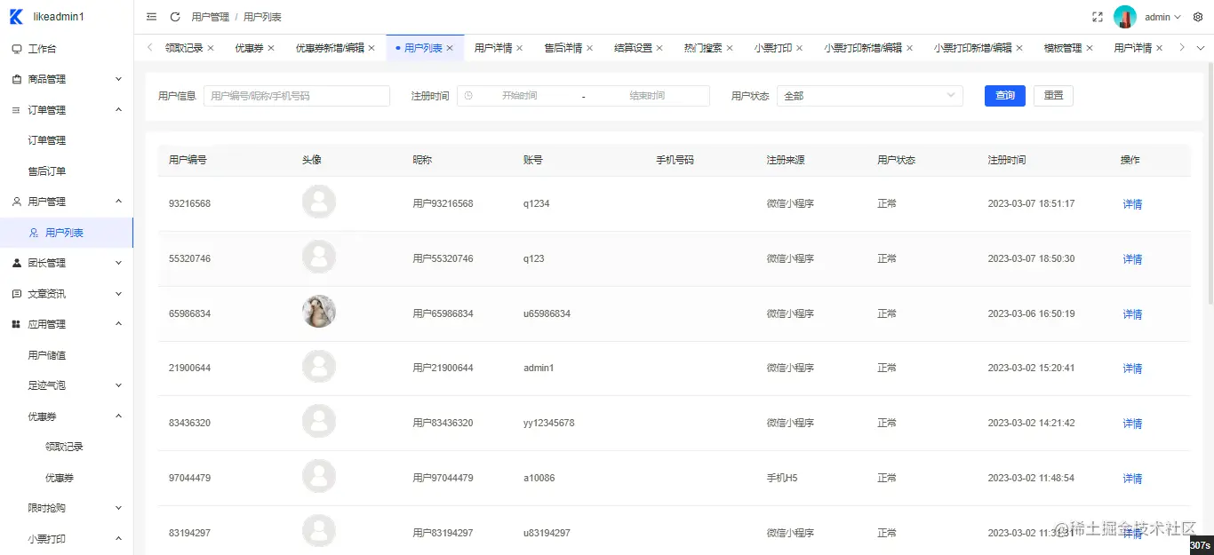Click the 用户管理 breadcrumb
This screenshot has width=1214, height=555.
click(210, 17)
